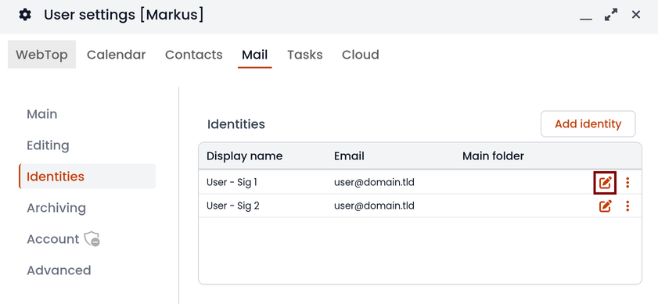The height and width of the screenshot is (304, 658).
Task: Maximize the User settings window
Action: (x=611, y=15)
